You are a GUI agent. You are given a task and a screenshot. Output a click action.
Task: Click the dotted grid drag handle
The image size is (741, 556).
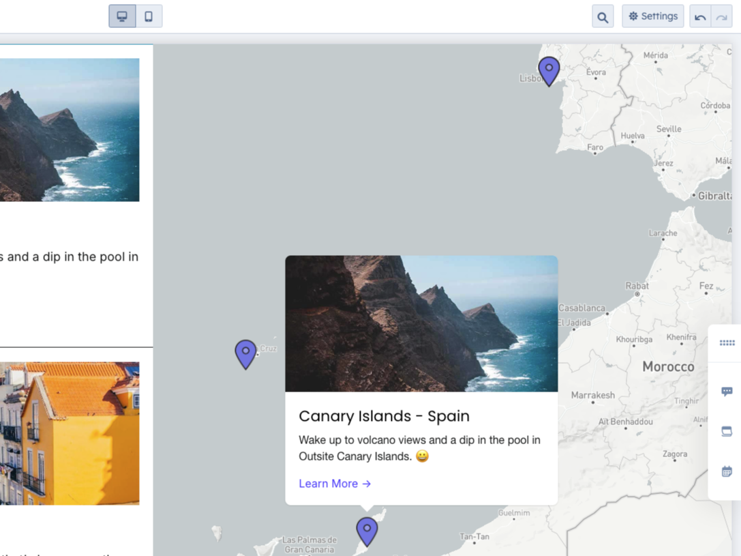pos(727,343)
